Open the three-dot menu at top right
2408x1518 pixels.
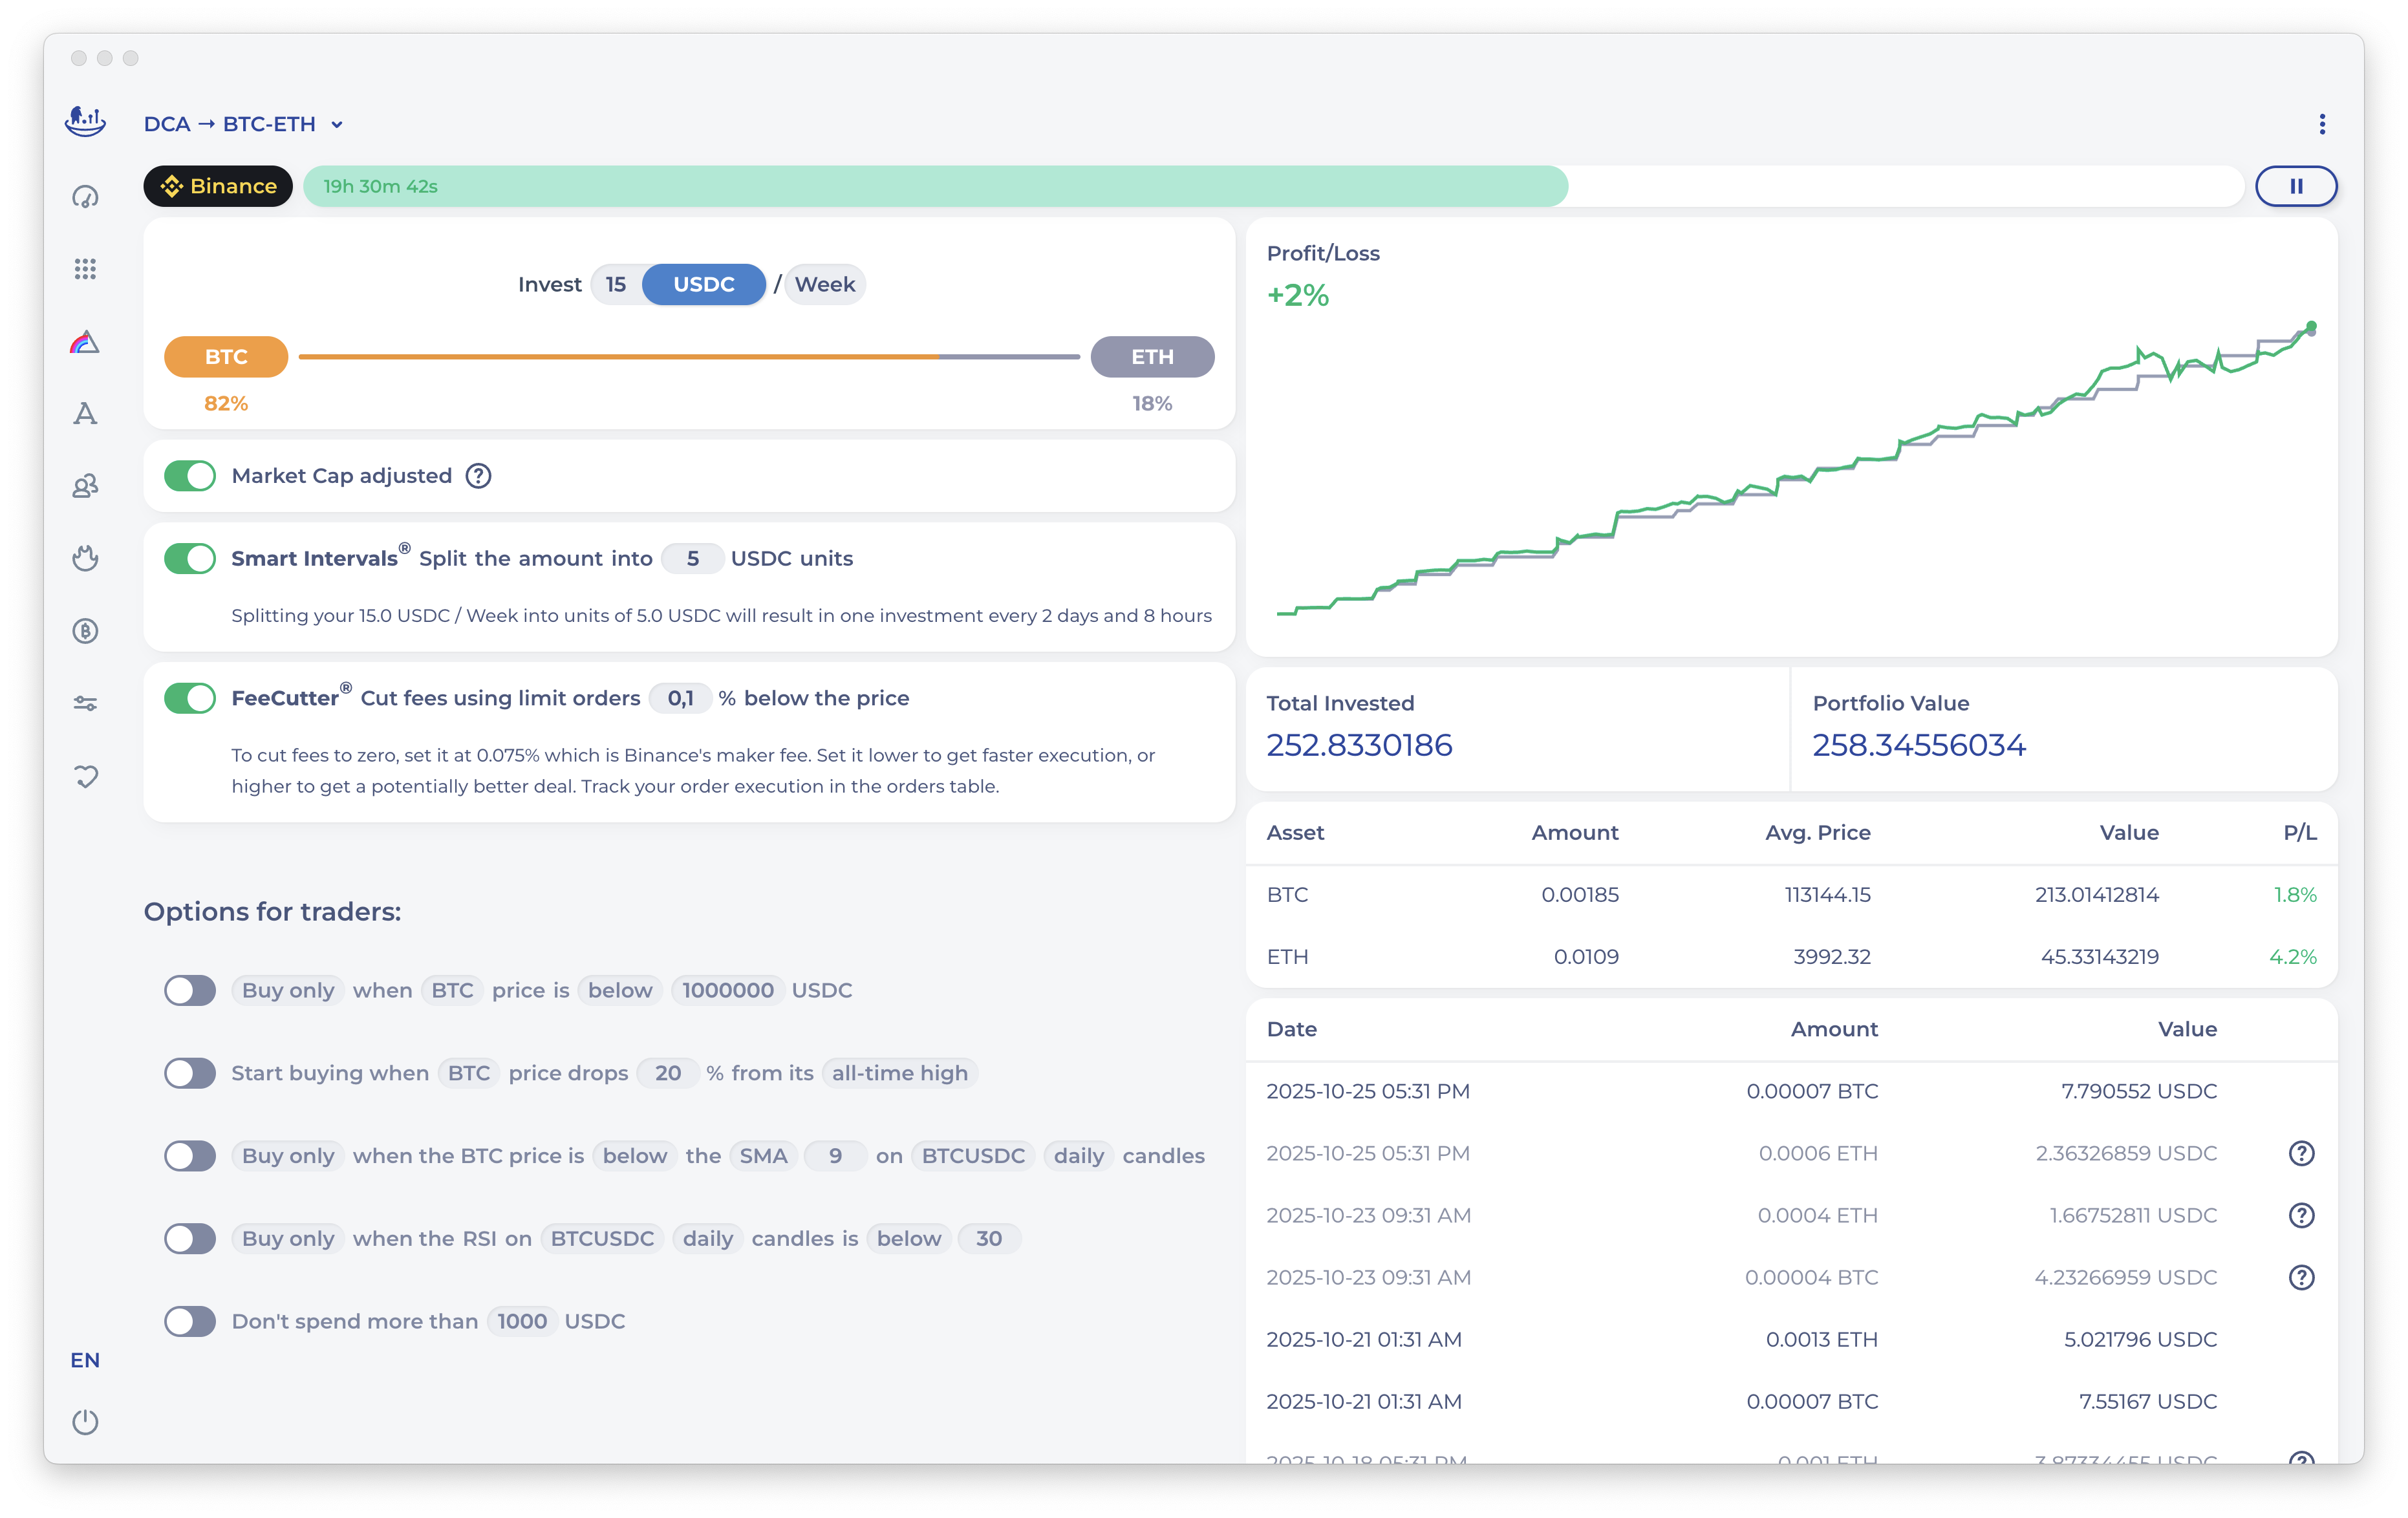tap(2322, 124)
